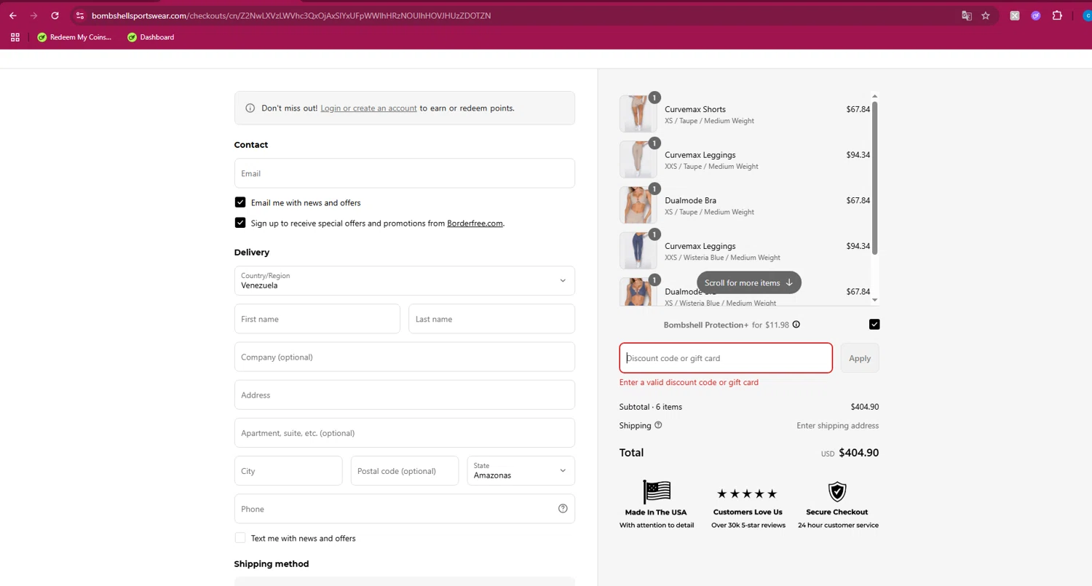
Task: Click the browser forward arrow
Action: (x=33, y=15)
